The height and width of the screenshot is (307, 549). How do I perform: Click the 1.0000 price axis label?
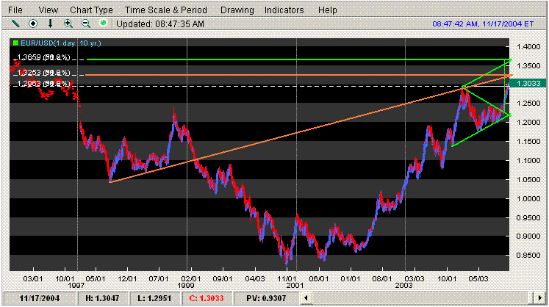[x=528, y=199]
